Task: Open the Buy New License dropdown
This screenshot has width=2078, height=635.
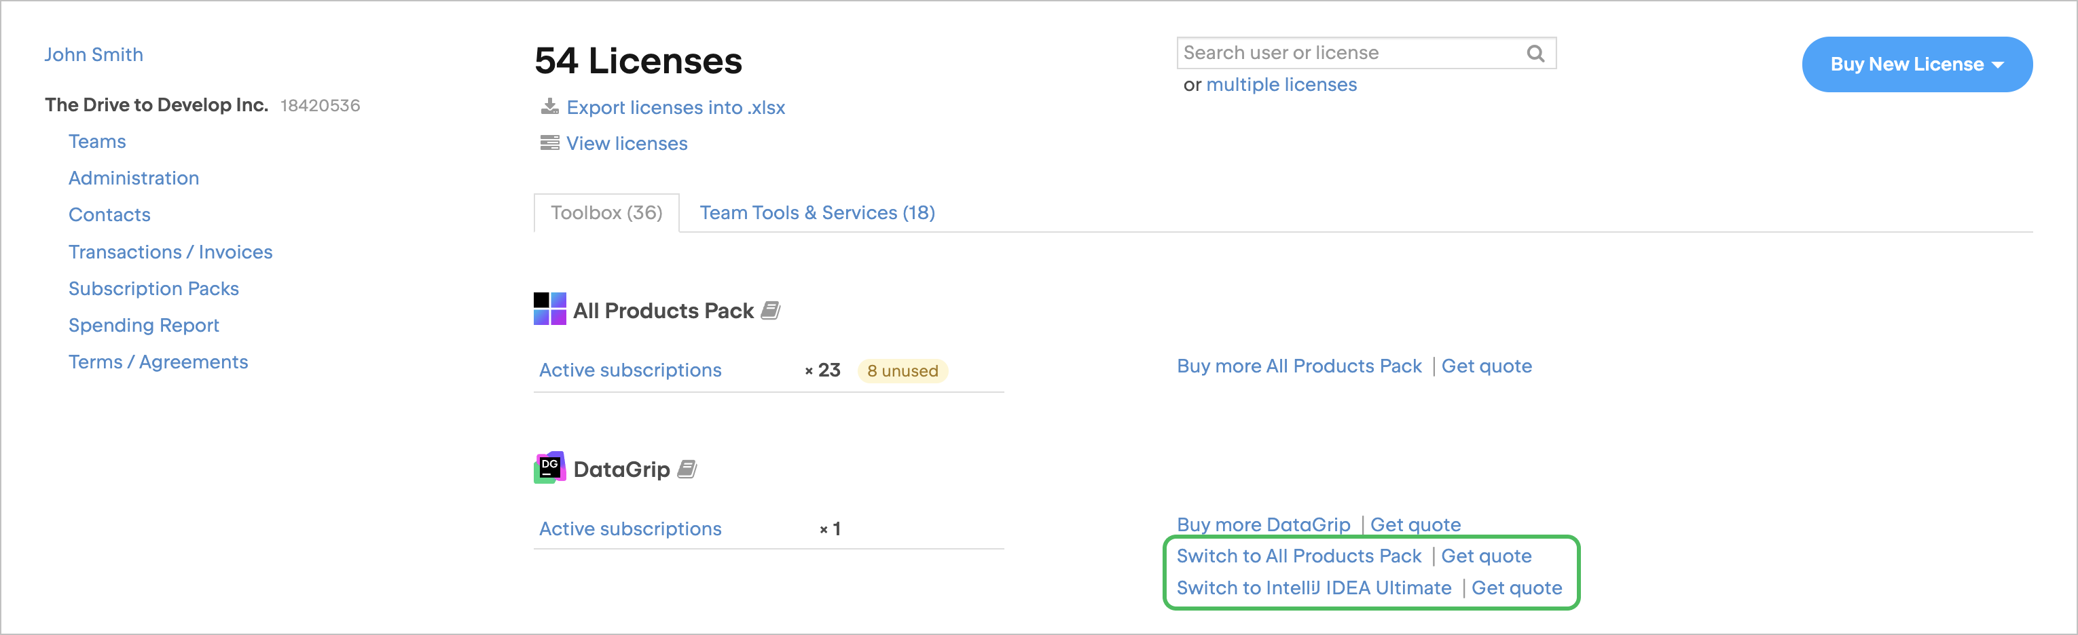Action: 1916,64
